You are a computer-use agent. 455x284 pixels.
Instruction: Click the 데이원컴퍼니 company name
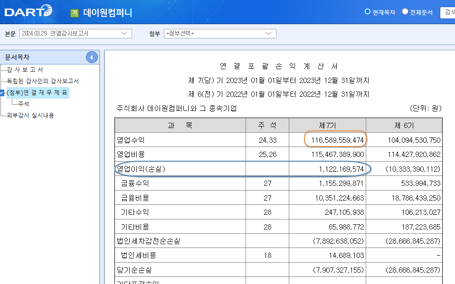[x=106, y=12]
